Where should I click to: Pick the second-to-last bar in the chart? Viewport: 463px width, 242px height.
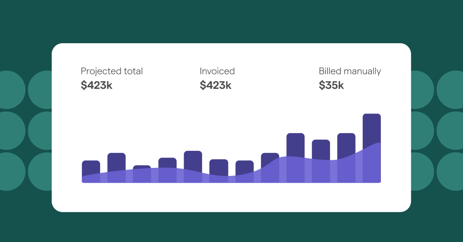(x=346, y=145)
